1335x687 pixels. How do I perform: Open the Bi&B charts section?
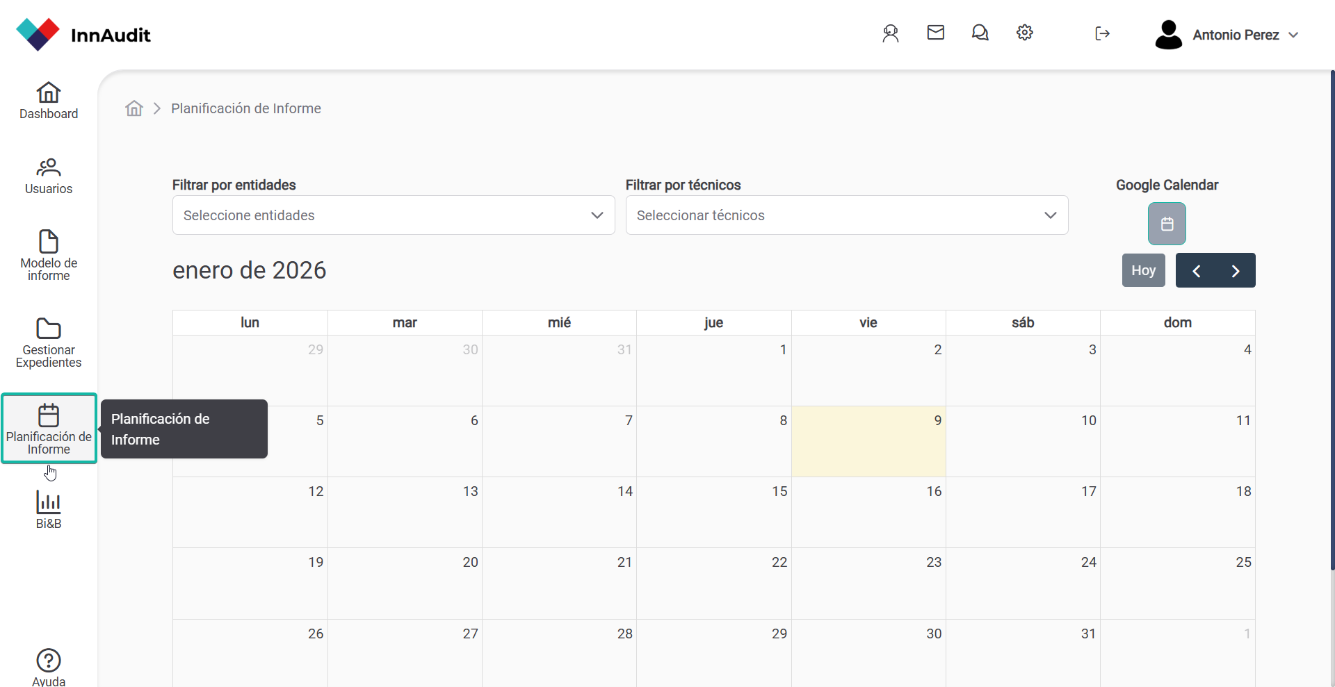pos(49,509)
